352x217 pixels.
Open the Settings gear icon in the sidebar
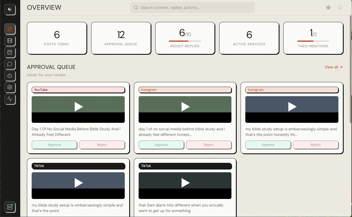point(10,87)
